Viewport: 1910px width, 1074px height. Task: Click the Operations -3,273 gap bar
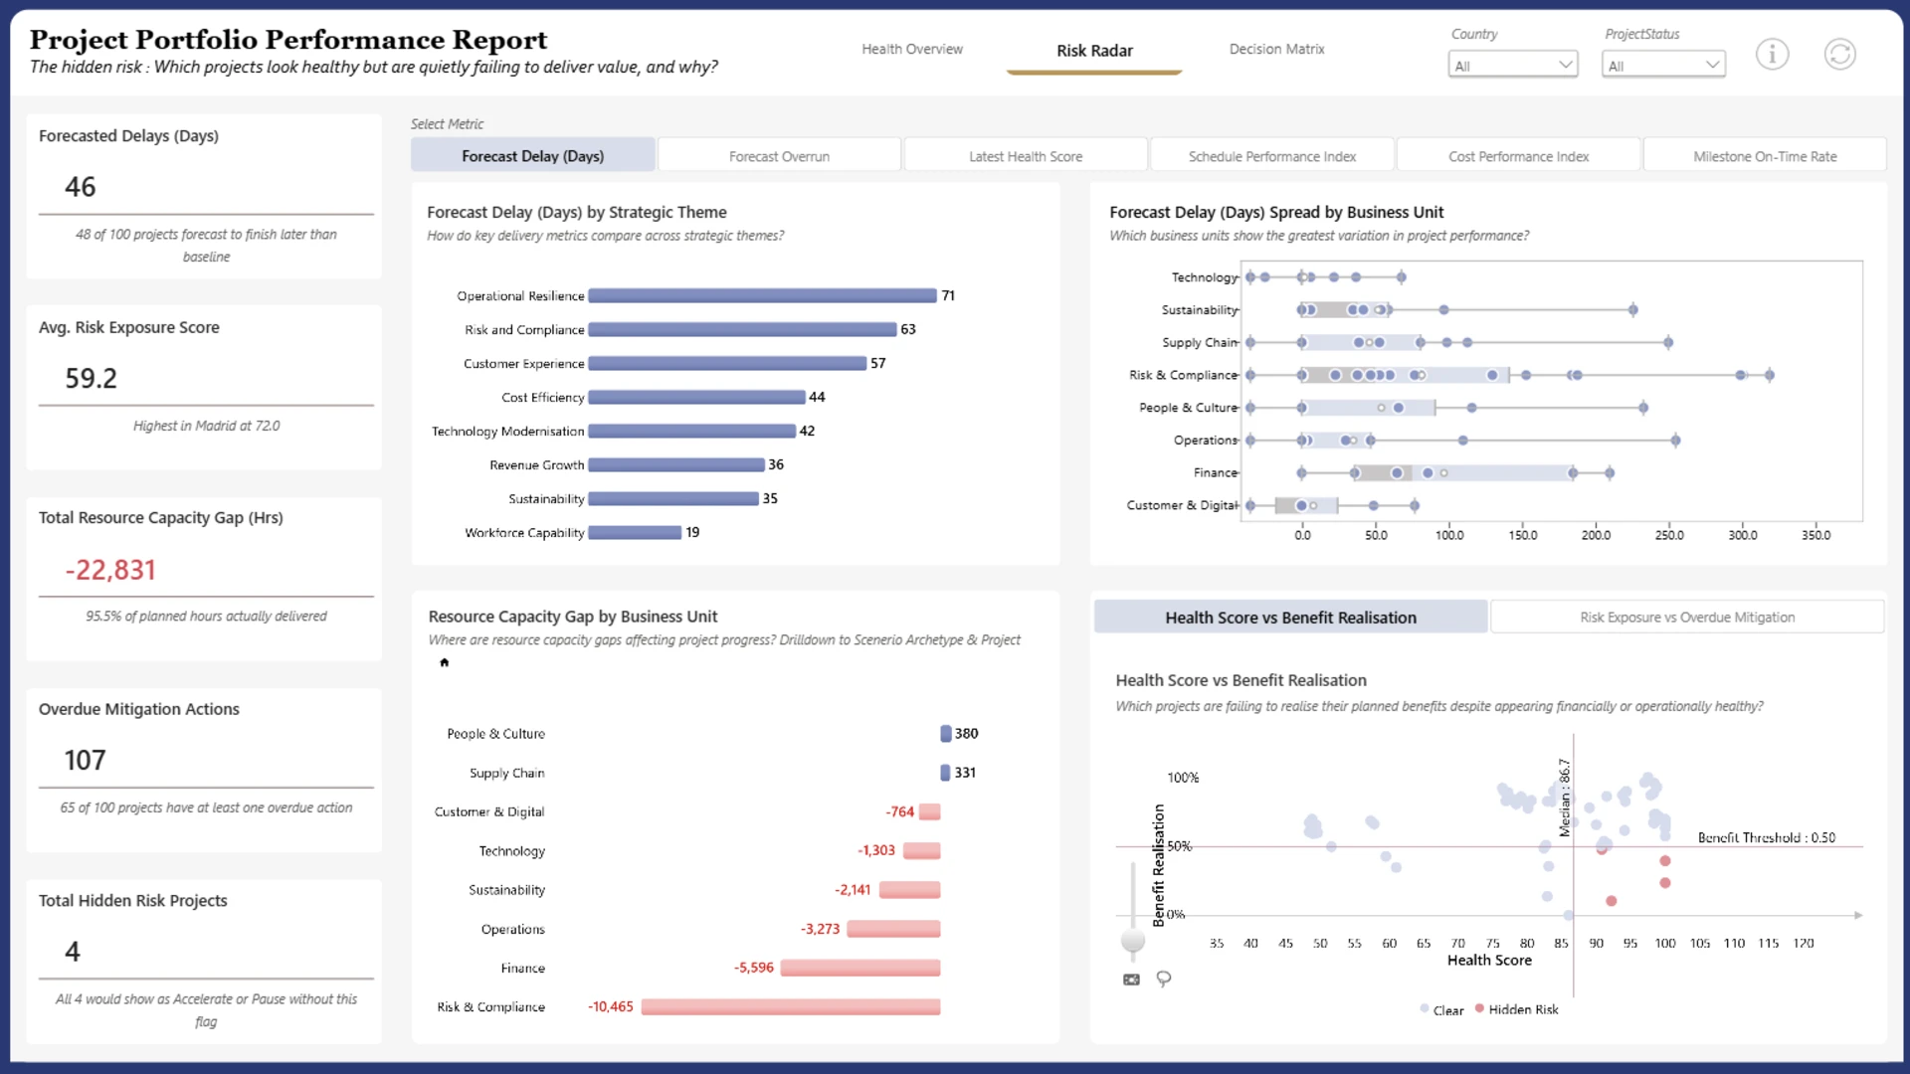point(893,929)
